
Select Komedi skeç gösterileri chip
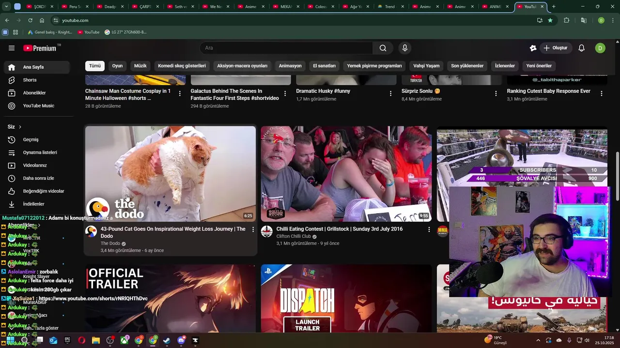click(x=182, y=66)
